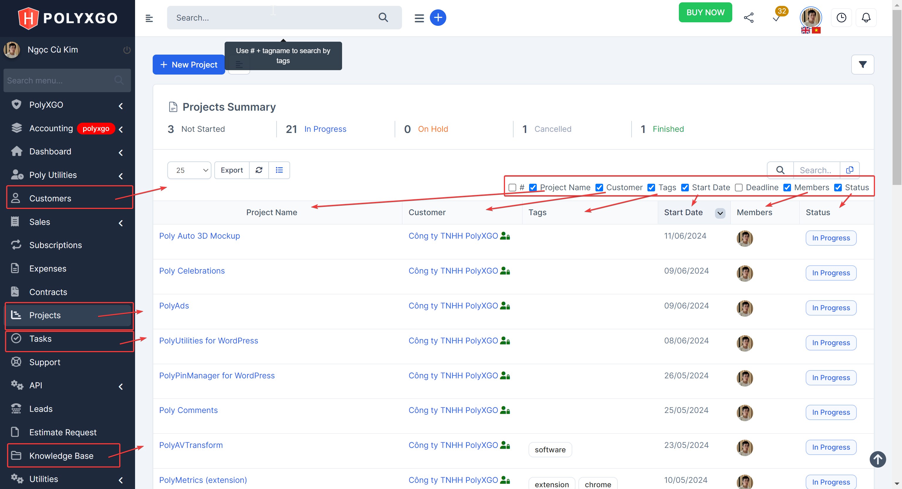Select Projects in the sidebar menu
The width and height of the screenshot is (902, 489).
[x=44, y=315]
